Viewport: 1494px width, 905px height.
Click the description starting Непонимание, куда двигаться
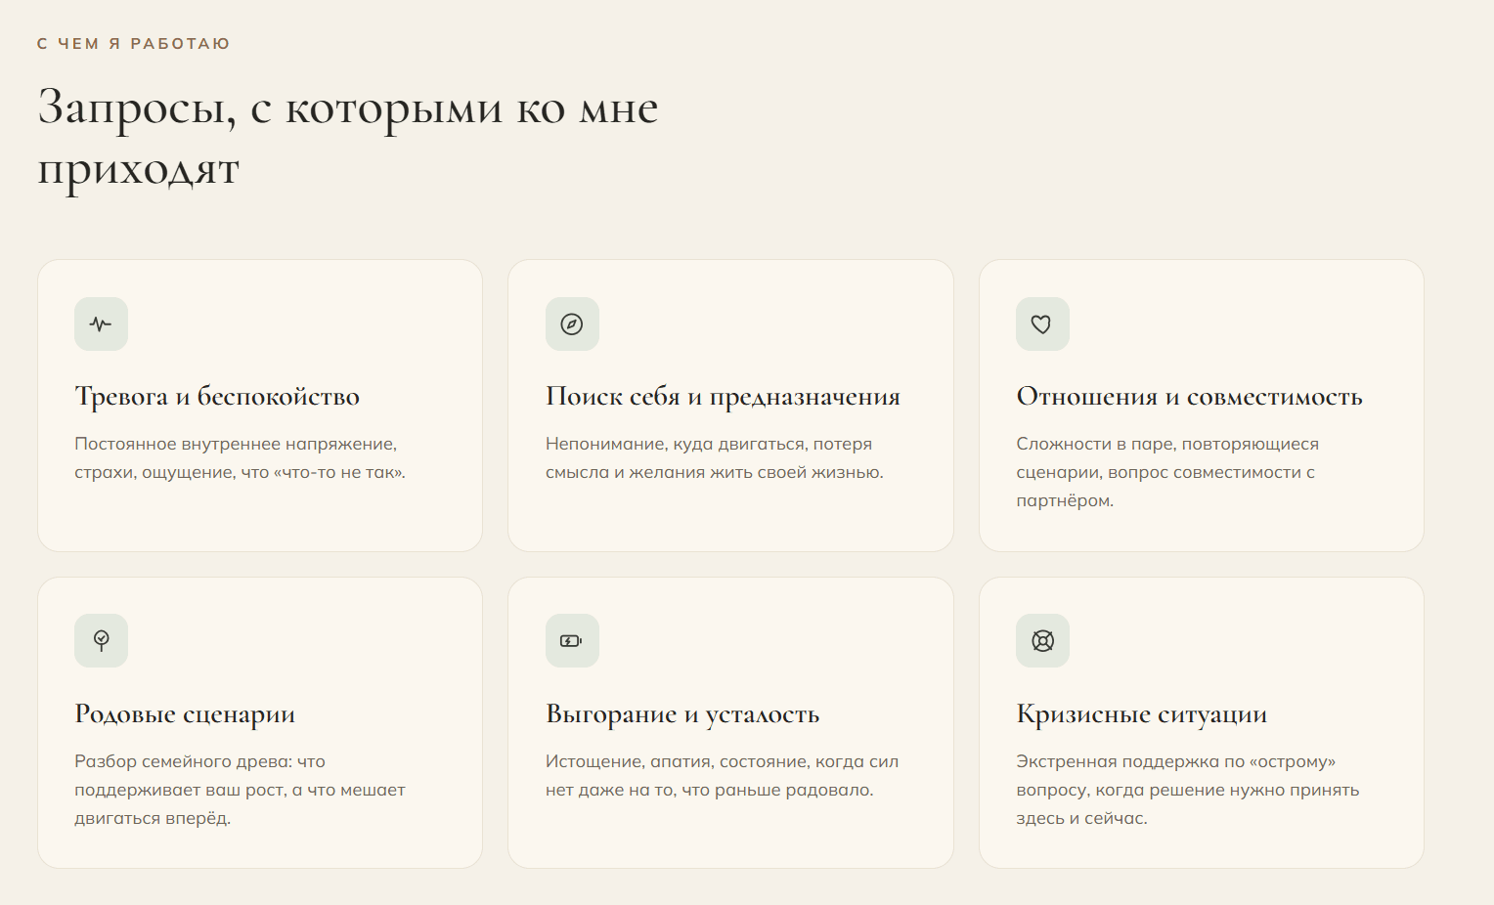click(714, 458)
